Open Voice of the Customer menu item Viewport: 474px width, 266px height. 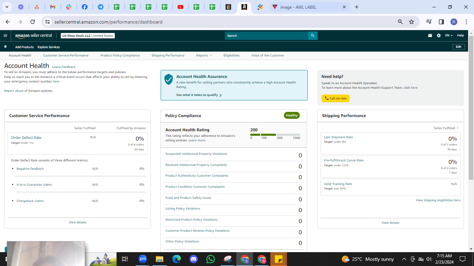tap(268, 55)
